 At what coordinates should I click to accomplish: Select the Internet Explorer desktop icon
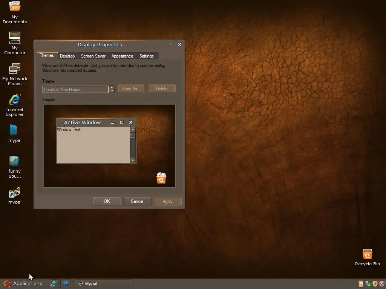tap(15, 105)
